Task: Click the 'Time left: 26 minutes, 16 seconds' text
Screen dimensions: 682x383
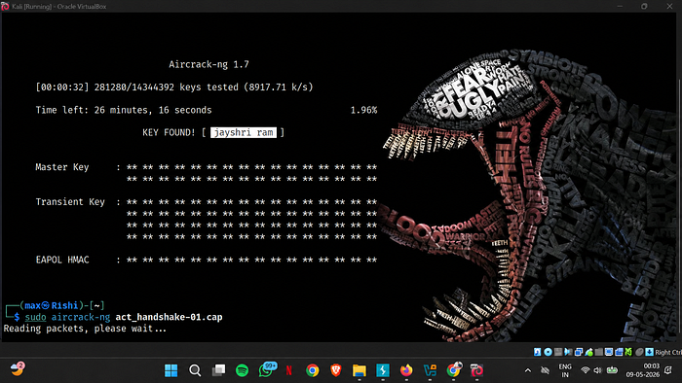Action: click(124, 110)
